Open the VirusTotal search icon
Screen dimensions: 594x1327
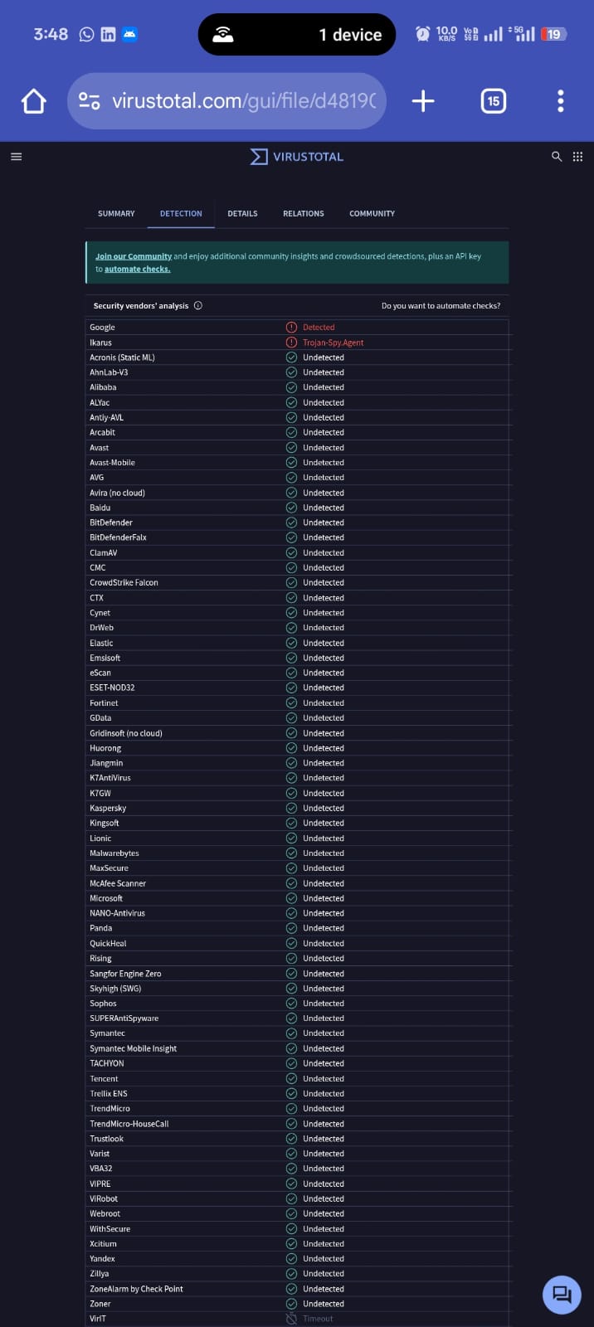pos(557,156)
